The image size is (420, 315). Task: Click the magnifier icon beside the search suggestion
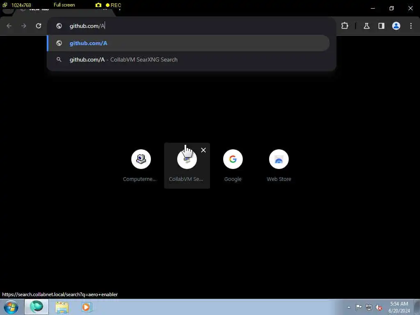59,59
